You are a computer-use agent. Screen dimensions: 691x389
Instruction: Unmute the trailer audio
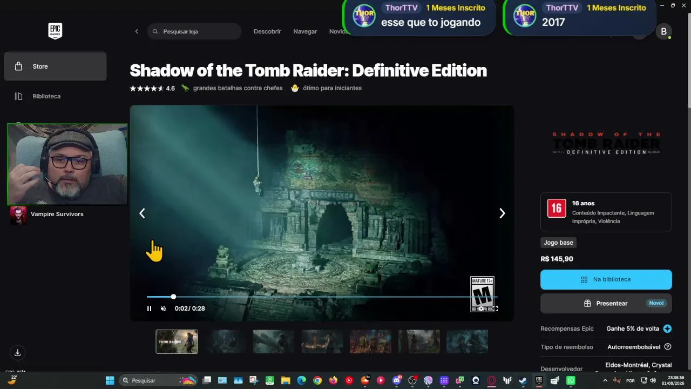click(x=164, y=308)
